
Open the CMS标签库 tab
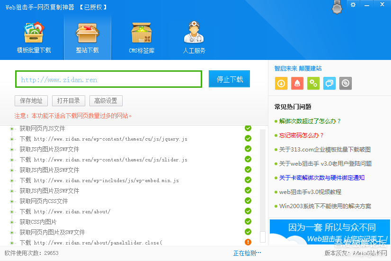[x=142, y=38]
